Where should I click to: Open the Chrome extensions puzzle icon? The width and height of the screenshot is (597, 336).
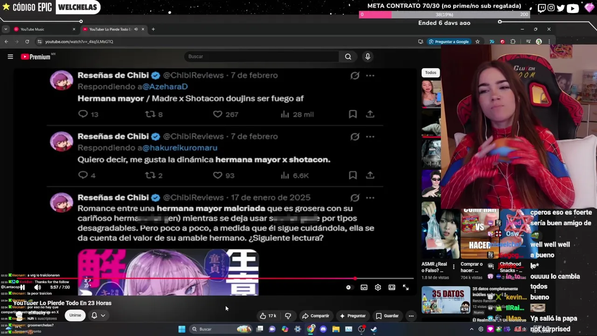(x=513, y=42)
